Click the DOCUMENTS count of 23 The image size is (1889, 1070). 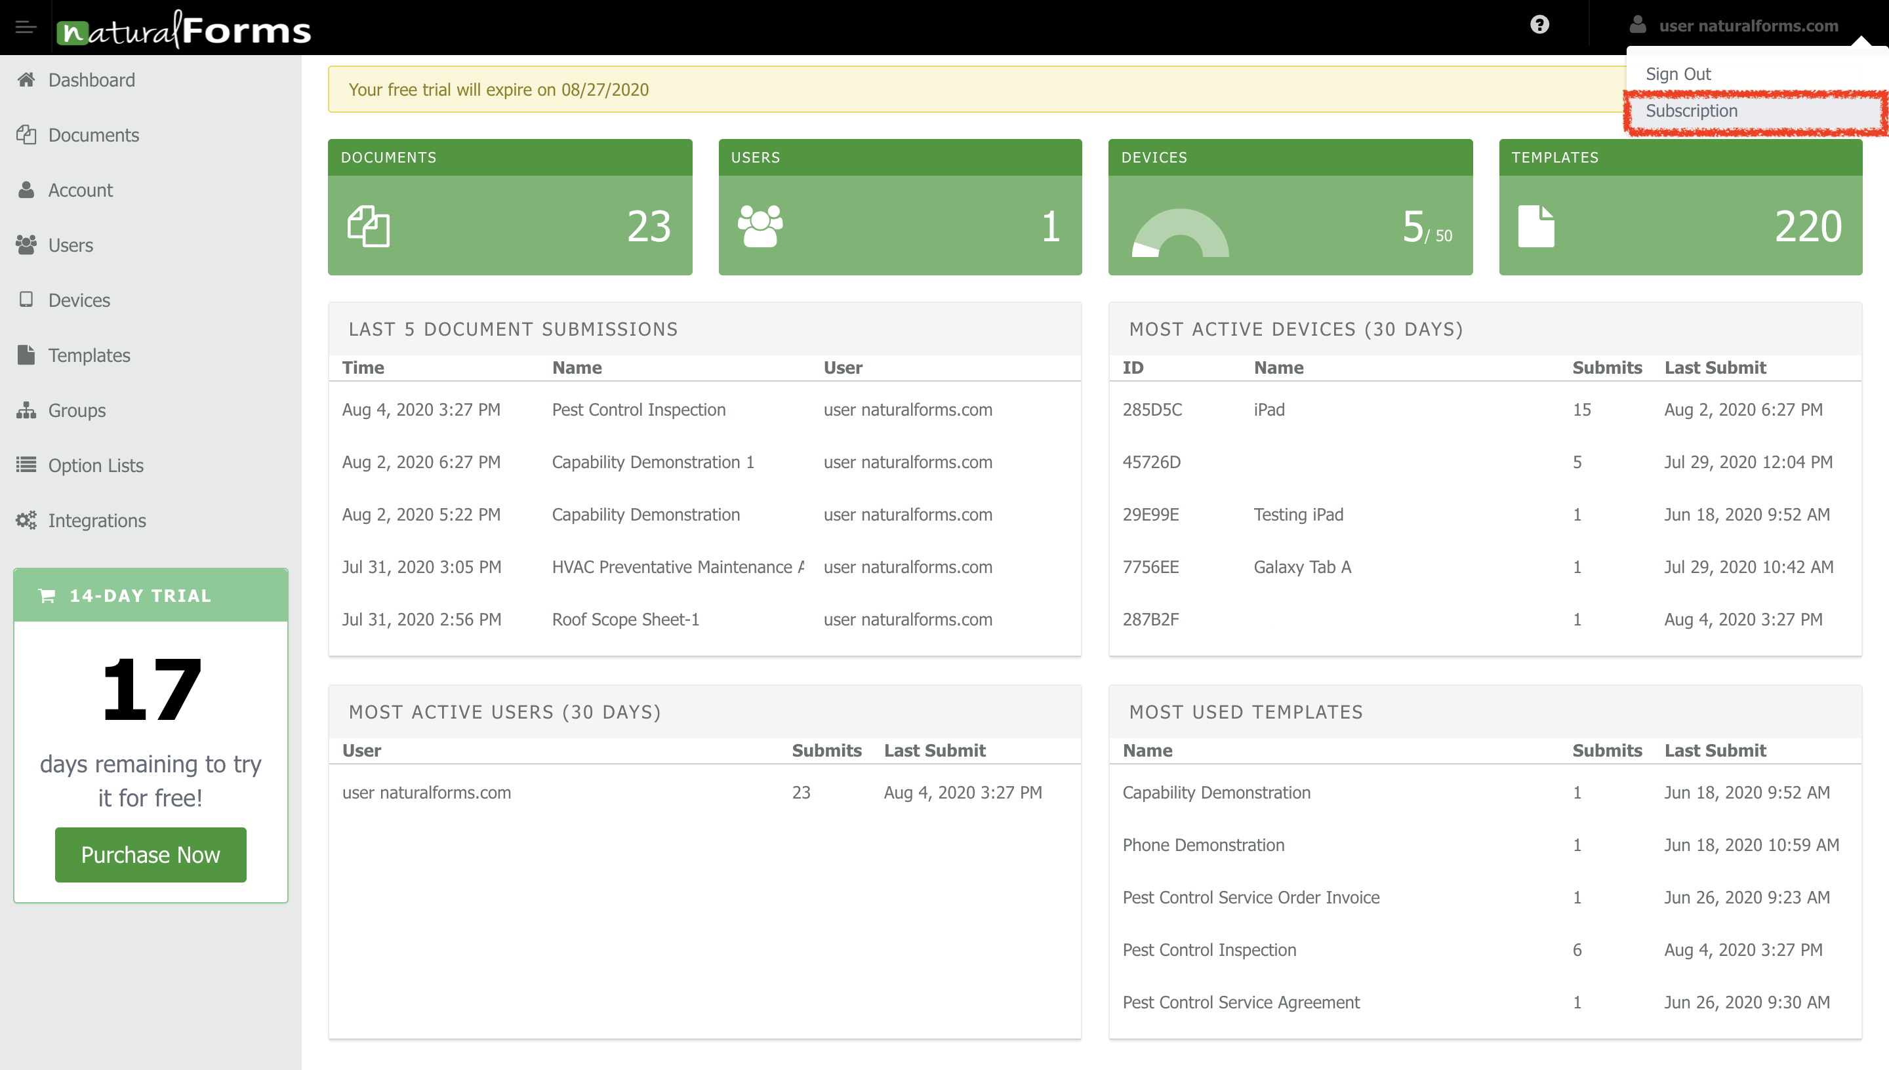(648, 226)
